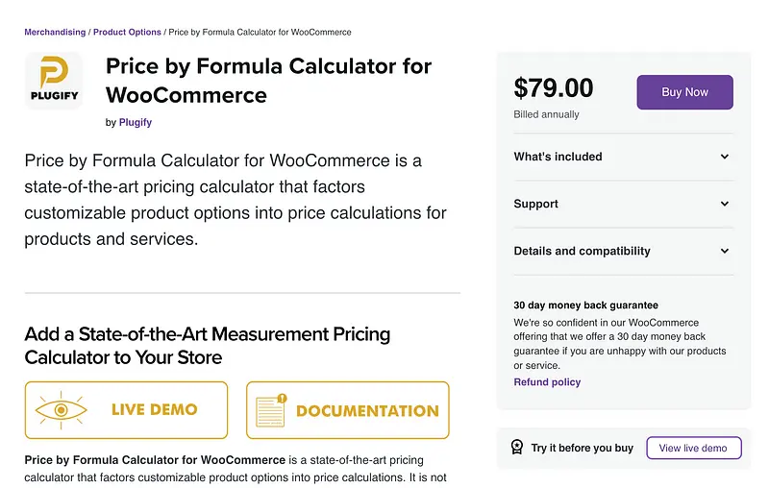Open the Merchandising breadcrumb
The height and width of the screenshot is (488, 769).
pos(55,32)
